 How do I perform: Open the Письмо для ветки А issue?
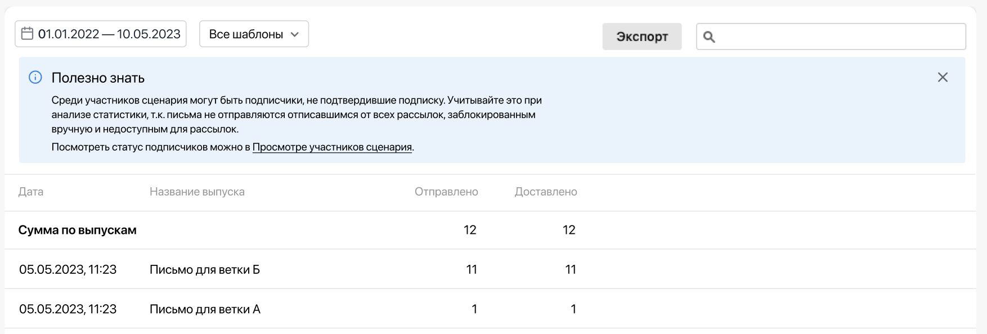[x=205, y=309]
